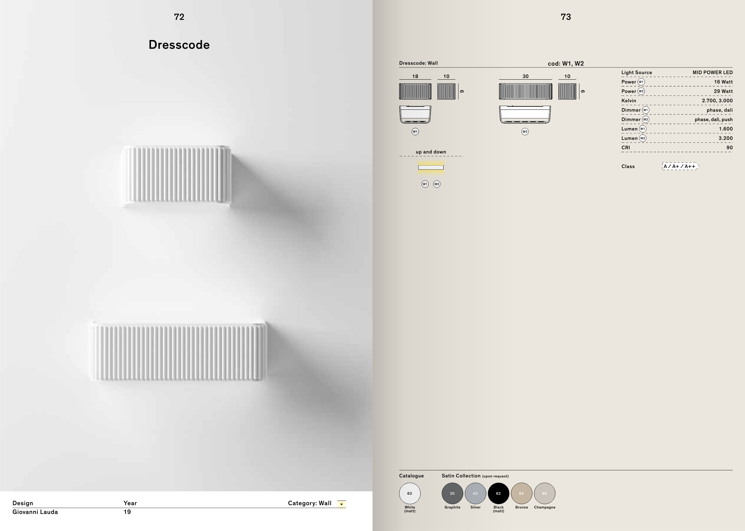Click the energy class A/A+/A++ label
Viewport: 745px width, 531px height.
tap(680, 166)
